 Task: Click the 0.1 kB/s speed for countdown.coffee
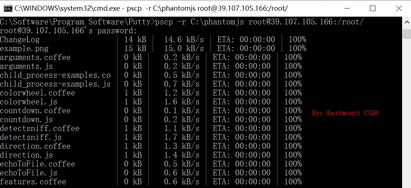182,111
